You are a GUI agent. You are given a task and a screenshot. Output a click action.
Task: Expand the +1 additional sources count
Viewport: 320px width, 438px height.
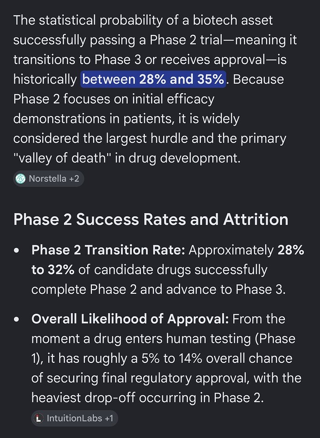coord(109,418)
